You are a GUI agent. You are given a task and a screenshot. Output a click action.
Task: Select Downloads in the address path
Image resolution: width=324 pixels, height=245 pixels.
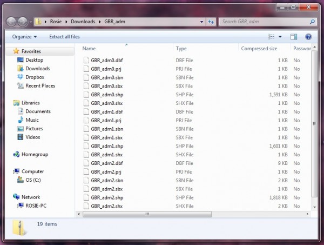83,22
